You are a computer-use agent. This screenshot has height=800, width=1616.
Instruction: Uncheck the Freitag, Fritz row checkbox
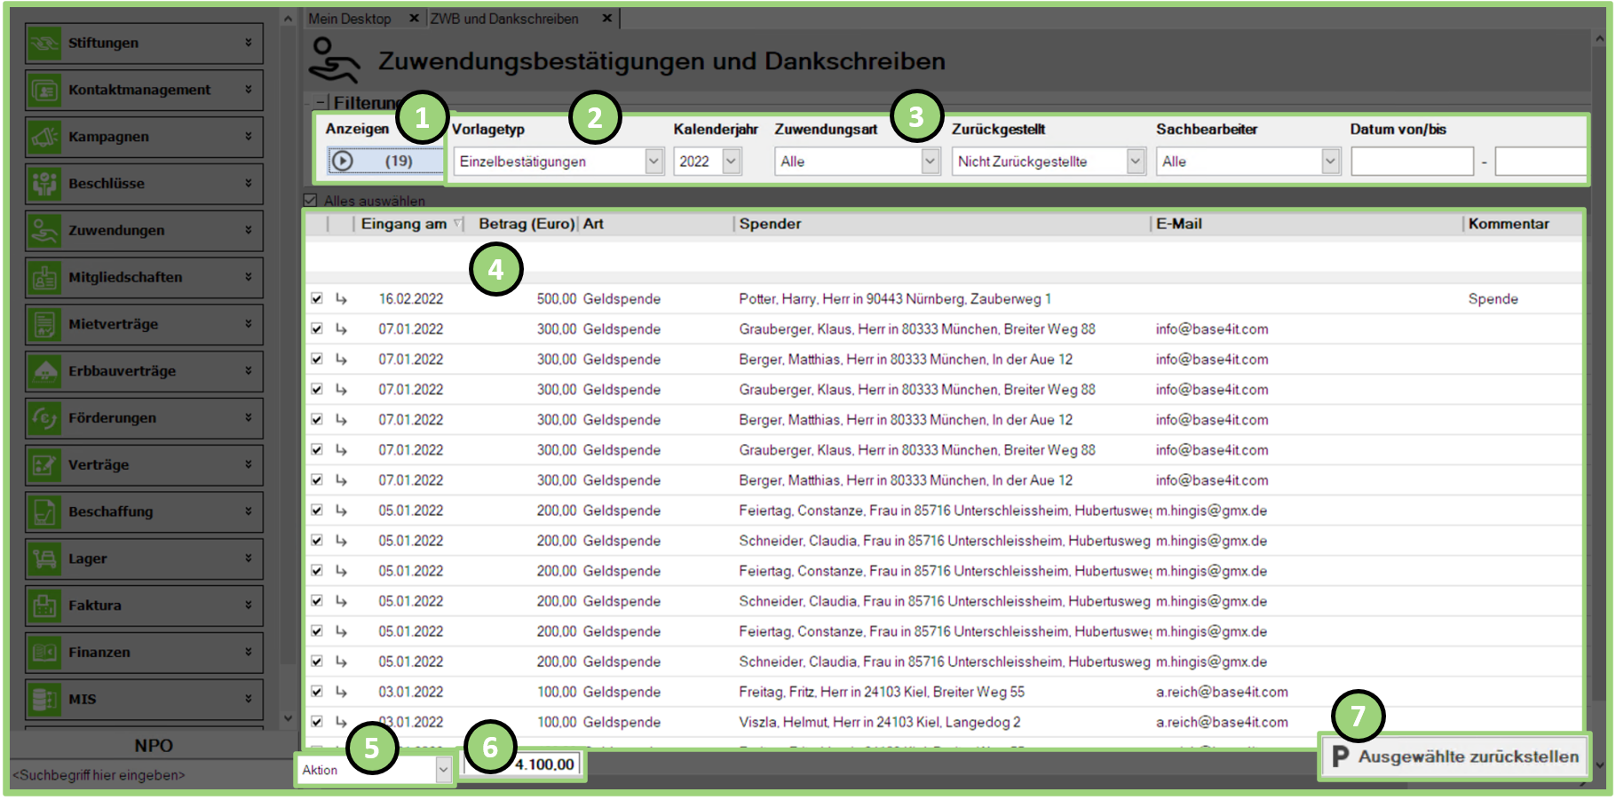coord(317,692)
